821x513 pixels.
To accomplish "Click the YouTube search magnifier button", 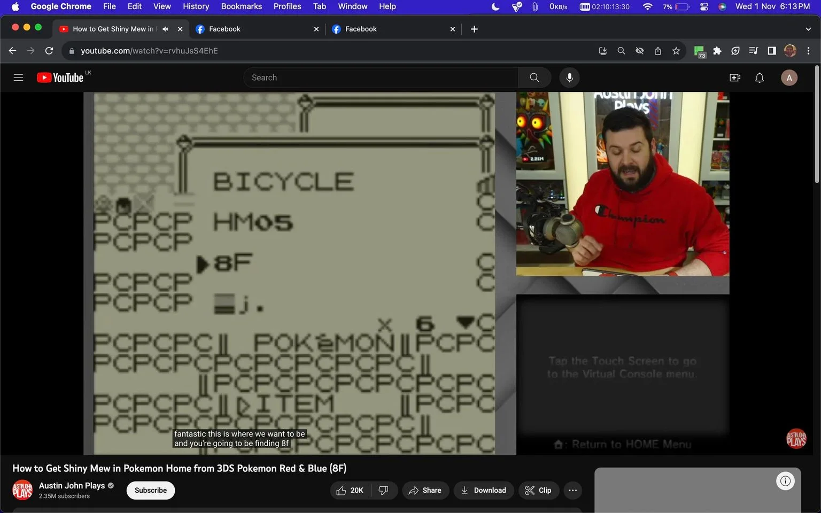I will click(x=534, y=77).
